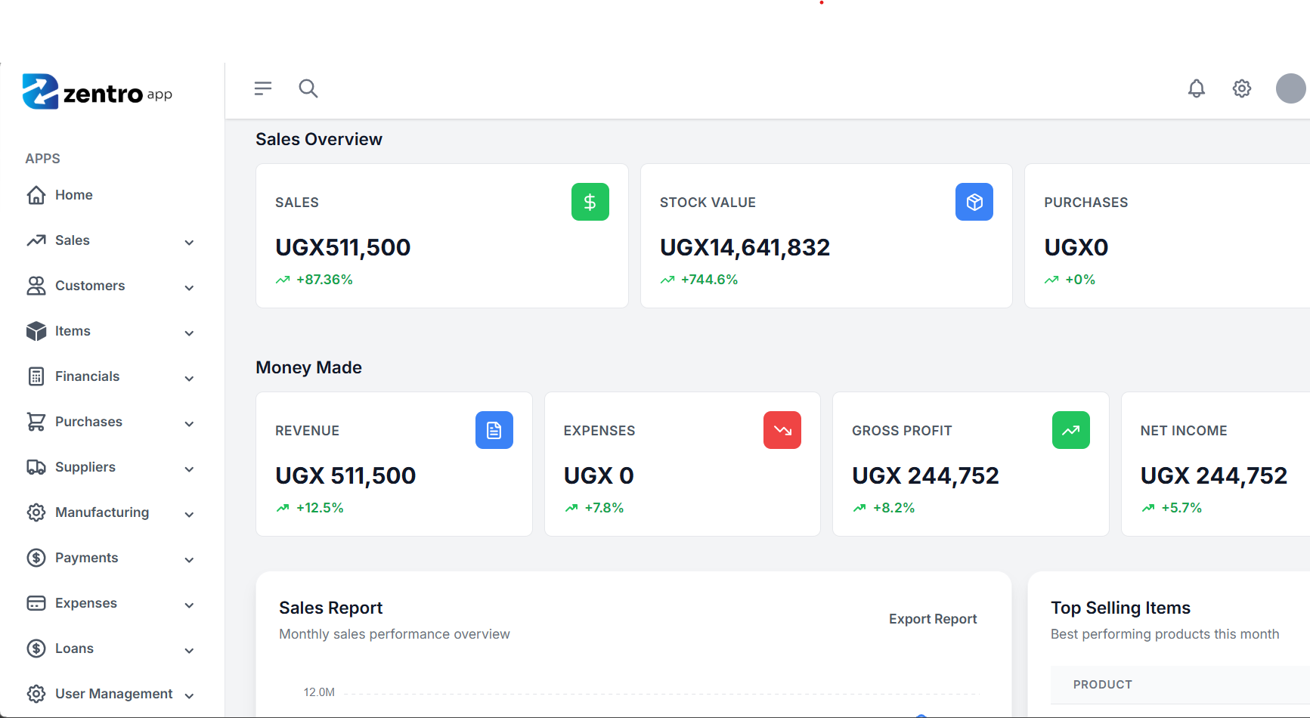
Task: Click the NET INCOME card label
Action: pyautogui.click(x=1184, y=431)
